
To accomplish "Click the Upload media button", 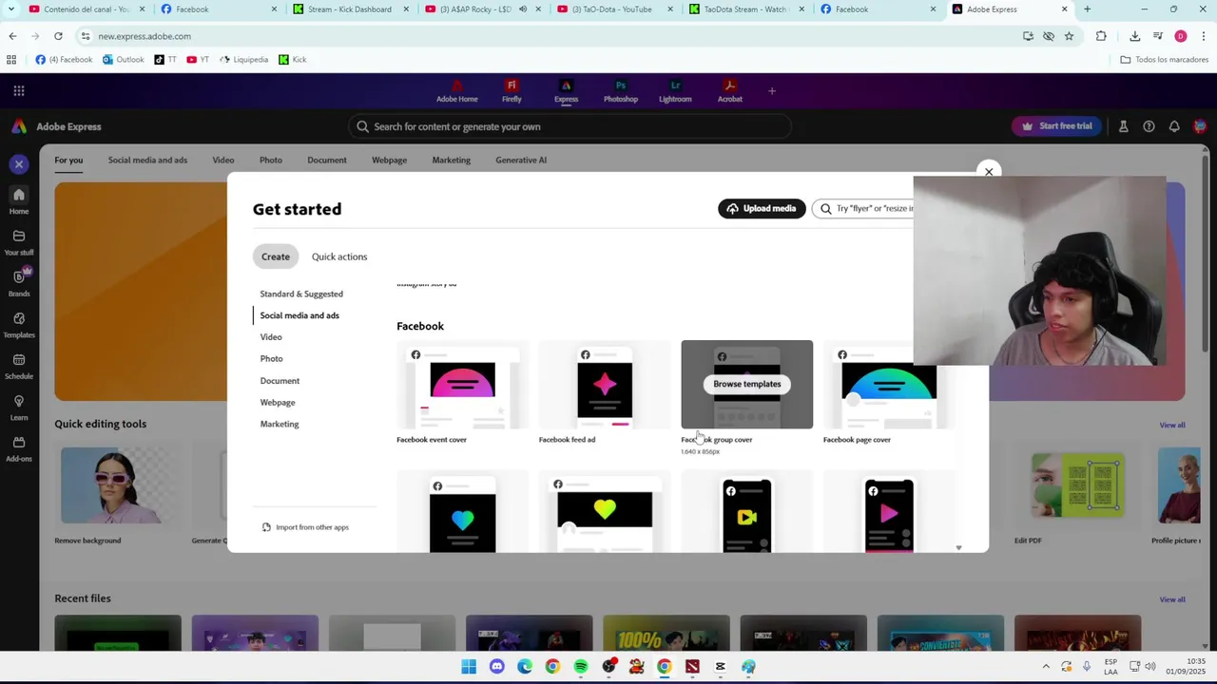I will point(762,208).
